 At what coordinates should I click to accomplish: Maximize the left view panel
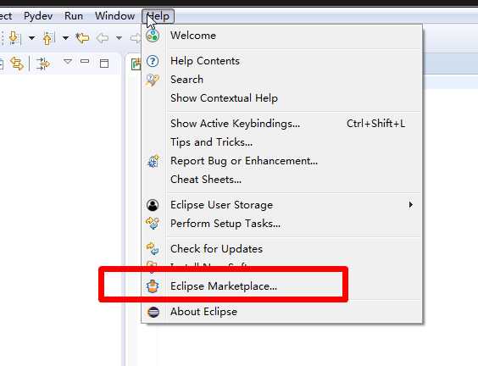104,64
